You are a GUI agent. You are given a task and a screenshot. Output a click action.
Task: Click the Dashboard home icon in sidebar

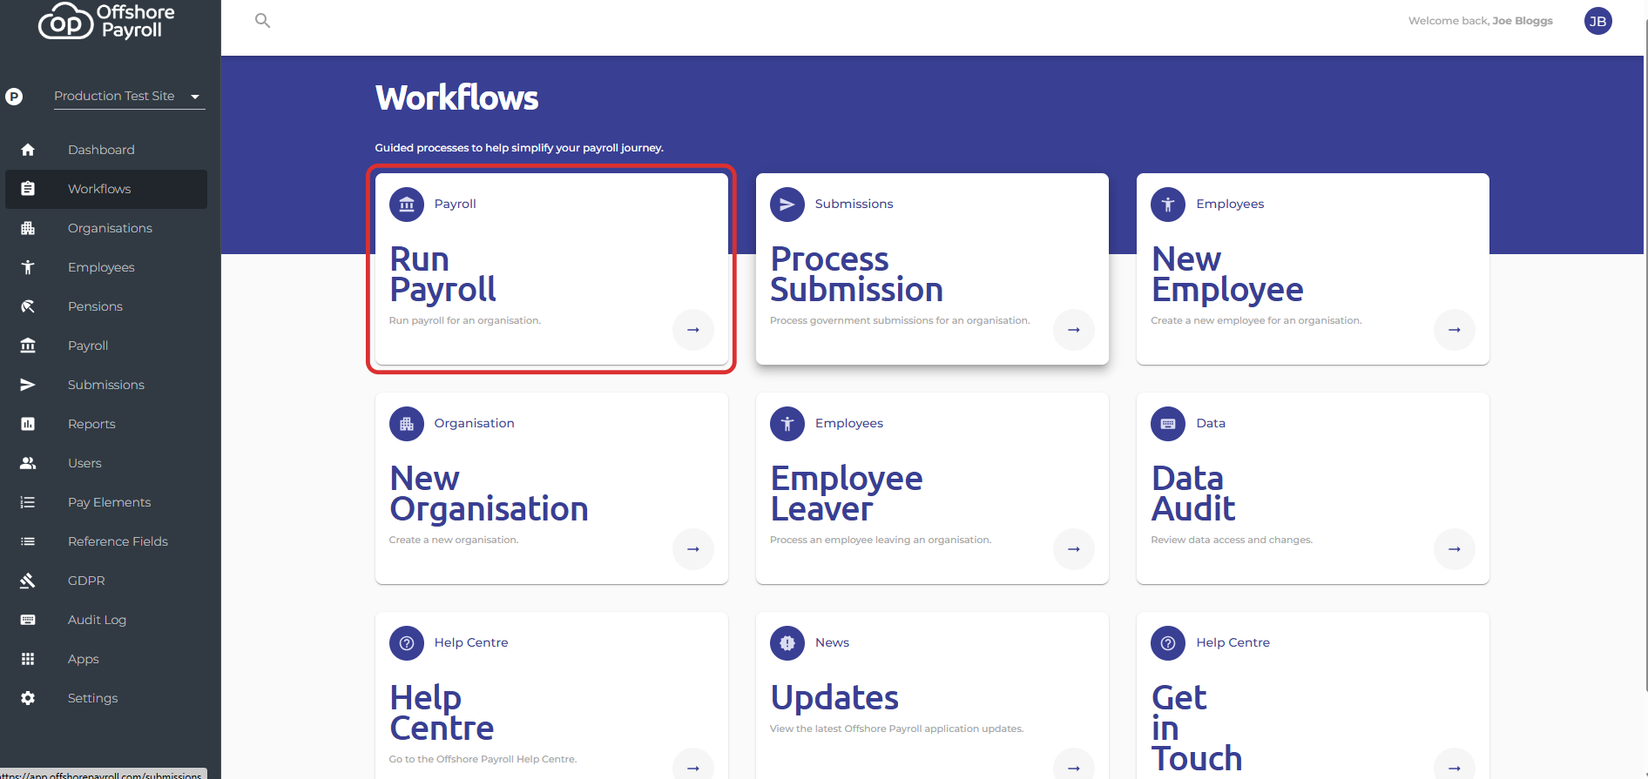coord(28,150)
